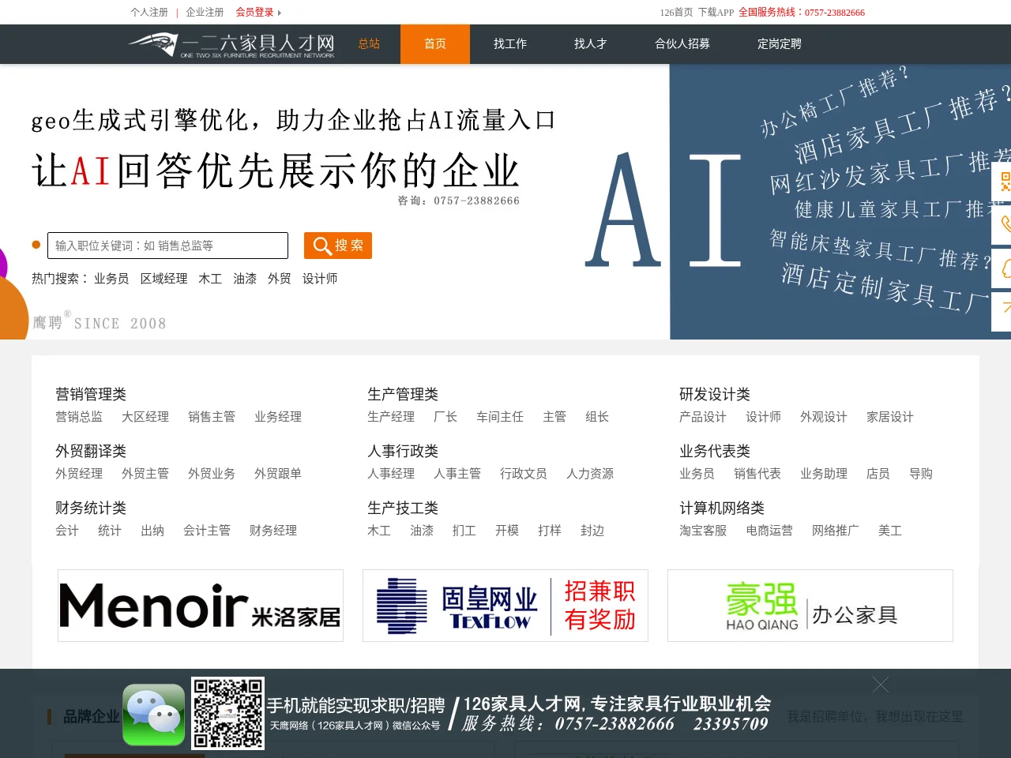Click the 淘宝客服 job category link

[x=703, y=531]
